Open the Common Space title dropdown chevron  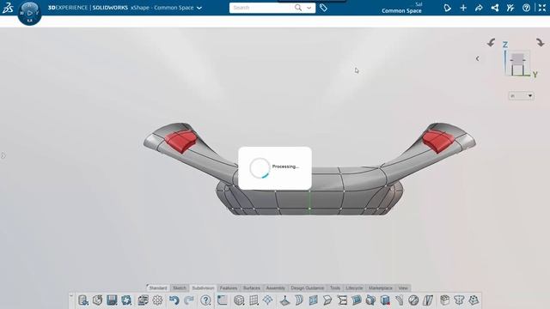click(x=199, y=8)
